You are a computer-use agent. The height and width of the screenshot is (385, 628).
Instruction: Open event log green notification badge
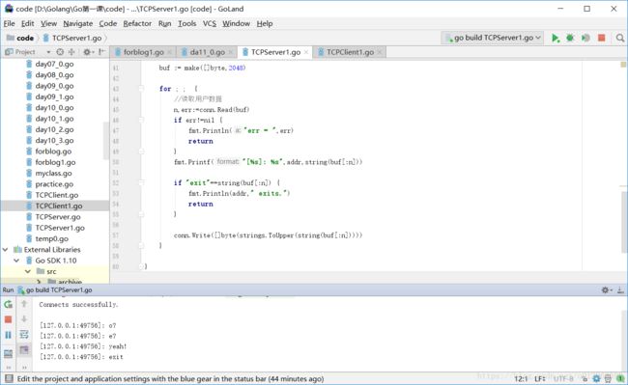(621, 378)
